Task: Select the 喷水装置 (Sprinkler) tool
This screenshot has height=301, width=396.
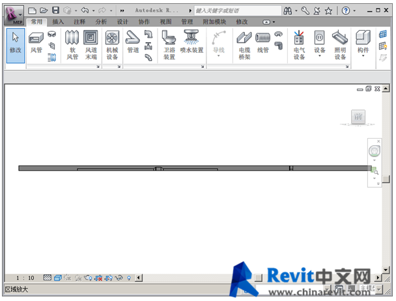Action: click(x=191, y=42)
